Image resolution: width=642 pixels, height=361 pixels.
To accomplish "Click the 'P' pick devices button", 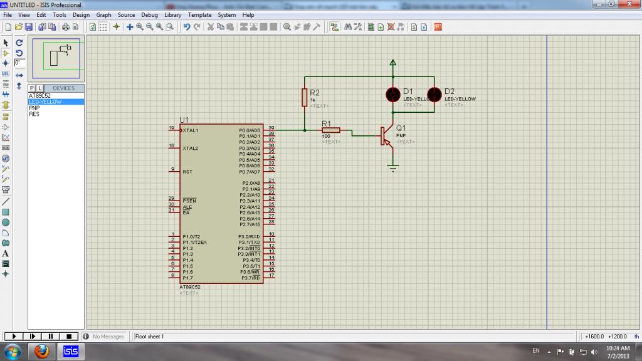I will [x=32, y=88].
